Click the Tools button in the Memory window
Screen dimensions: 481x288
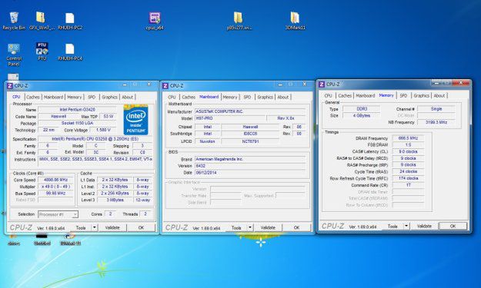pos(392,227)
